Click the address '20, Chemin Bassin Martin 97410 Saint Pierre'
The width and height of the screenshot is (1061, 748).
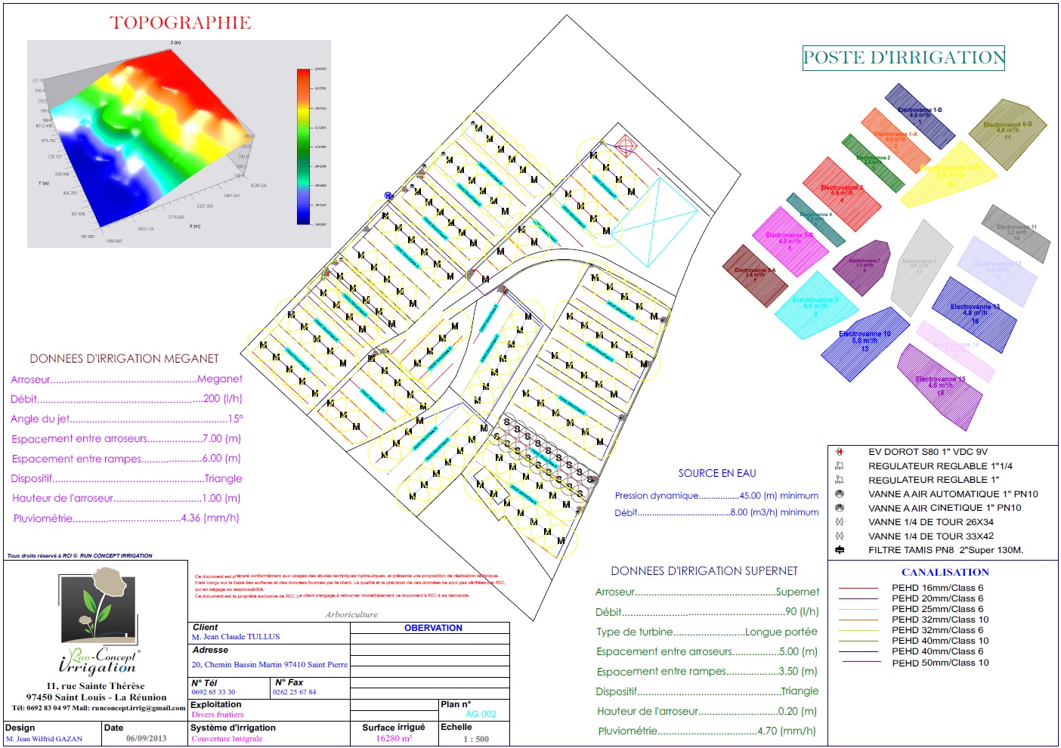[270, 665]
